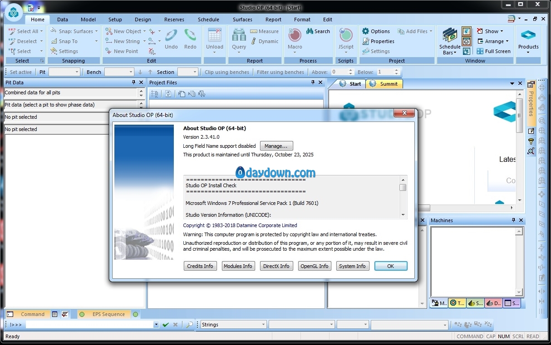Click the Above value field
Image resolution: width=551 pixels, height=345 pixels.
tap(339, 72)
